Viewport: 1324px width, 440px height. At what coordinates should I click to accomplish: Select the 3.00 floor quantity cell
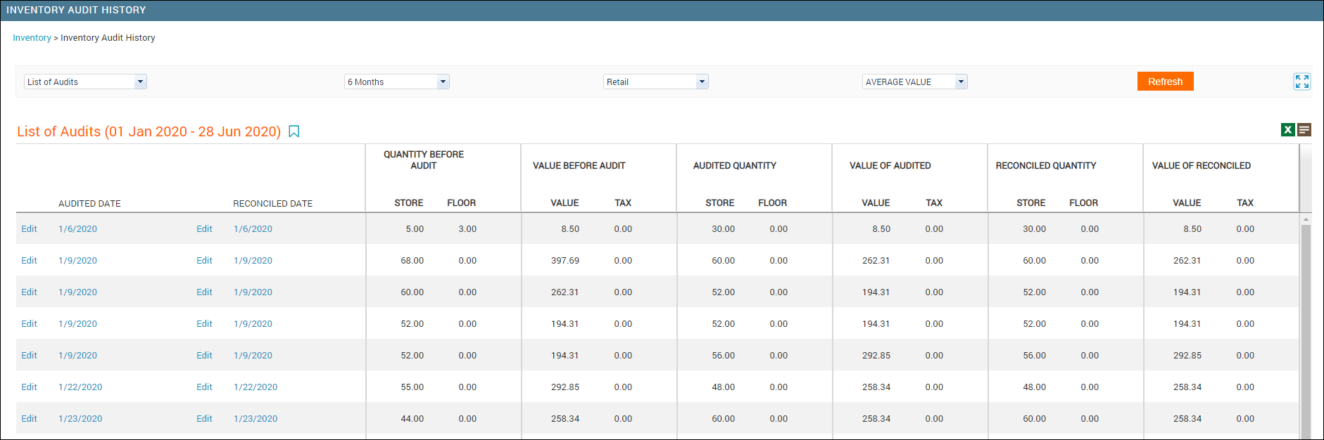[x=467, y=228]
